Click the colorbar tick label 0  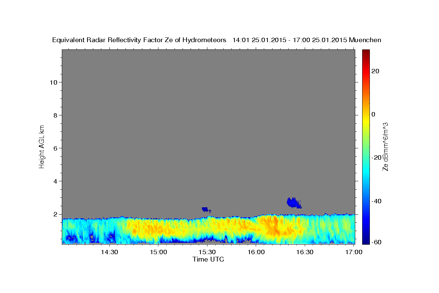click(374, 114)
